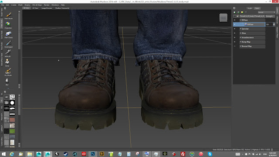This screenshot has height=157, width=279.
Task: Open the layer blend mode dropdown
Action: (x=266, y=12)
